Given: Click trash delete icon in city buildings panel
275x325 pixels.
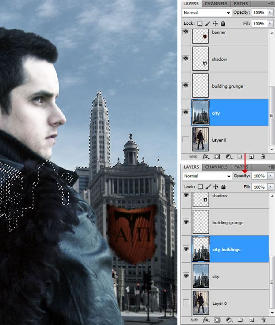Looking at the screenshot, I should [x=264, y=320].
